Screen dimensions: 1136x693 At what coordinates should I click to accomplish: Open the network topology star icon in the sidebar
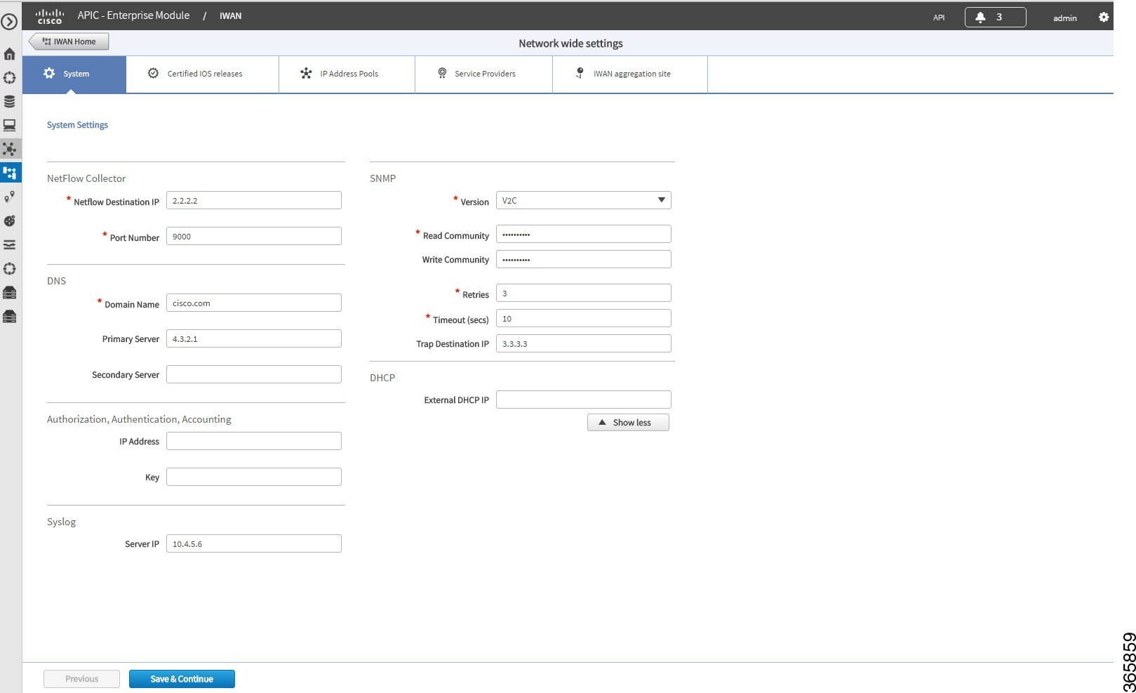click(x=9, y=149)
